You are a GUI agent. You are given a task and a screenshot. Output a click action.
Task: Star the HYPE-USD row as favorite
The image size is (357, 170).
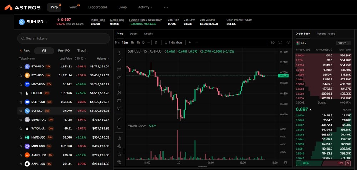point(21,137)
